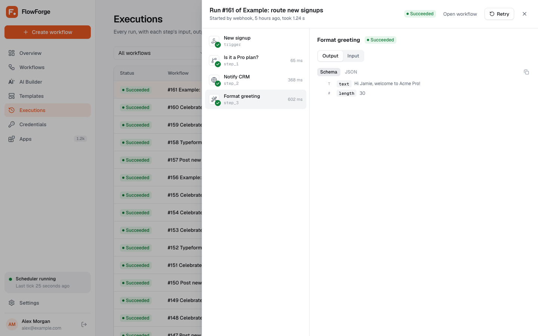
Task: Open the Settings gear icon
Action: point(12,303)
